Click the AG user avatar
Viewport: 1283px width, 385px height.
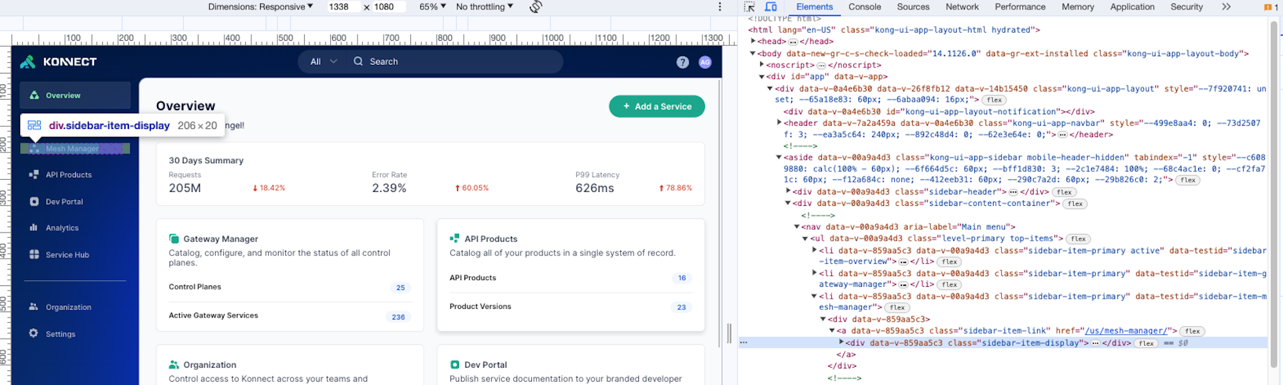[705, 62]
